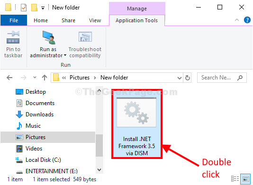253x185 pixels.
Task: Click the Forward navigation arrow
Action: point(24,78)
